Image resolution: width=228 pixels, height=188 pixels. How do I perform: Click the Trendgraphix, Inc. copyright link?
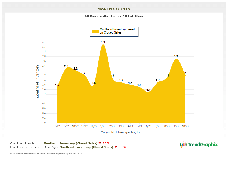[x=130, y=132]
